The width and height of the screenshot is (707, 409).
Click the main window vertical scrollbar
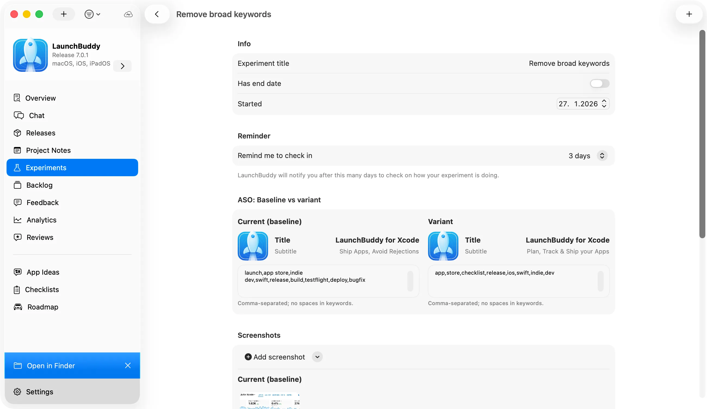[x=702, y=134]
